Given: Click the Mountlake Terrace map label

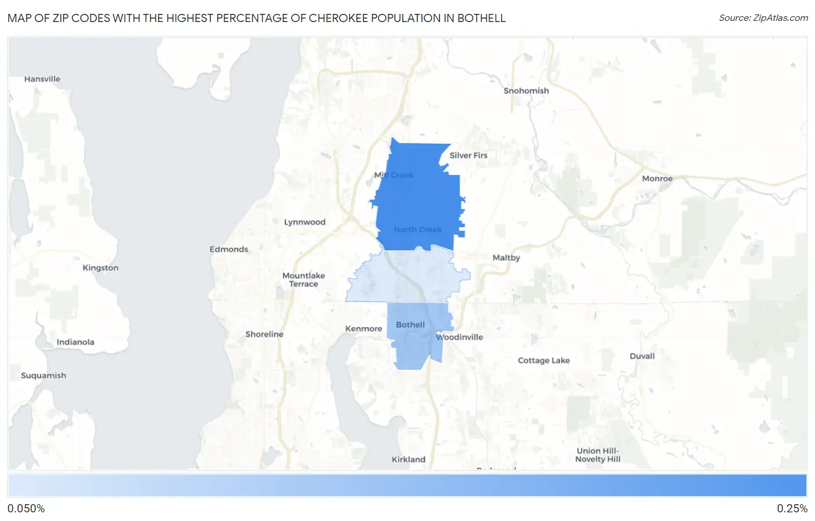Looking at the screenshot, I should [304, 280].
